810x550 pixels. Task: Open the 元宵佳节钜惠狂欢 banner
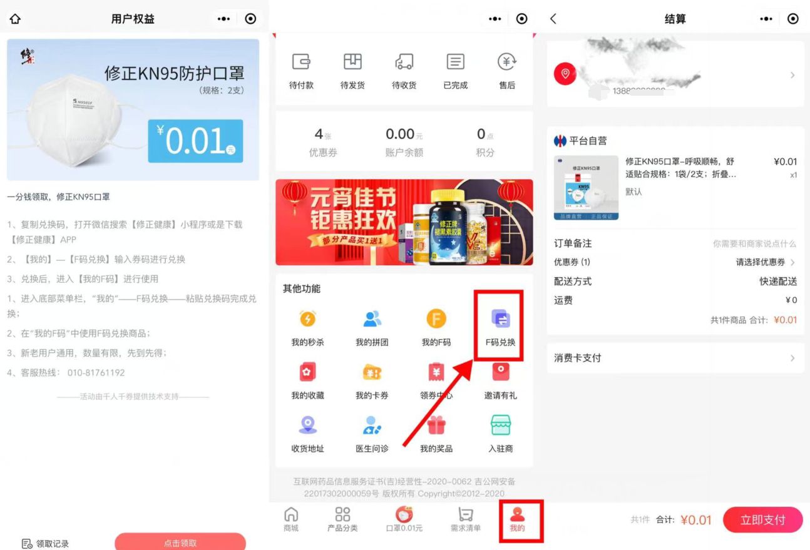[x=404, y=222]
